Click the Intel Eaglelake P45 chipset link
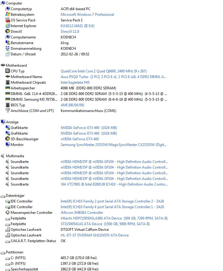223x271 pixels. click(75, 82)
